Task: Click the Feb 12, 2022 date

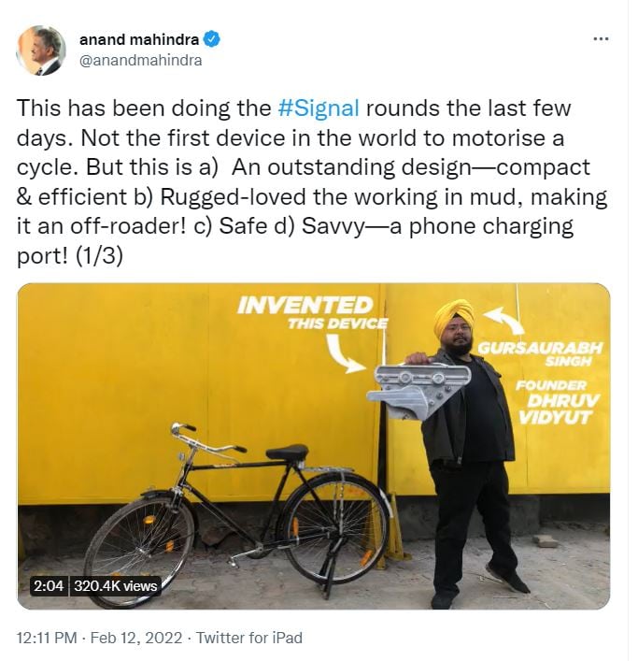Action: [x=136, y=638]
